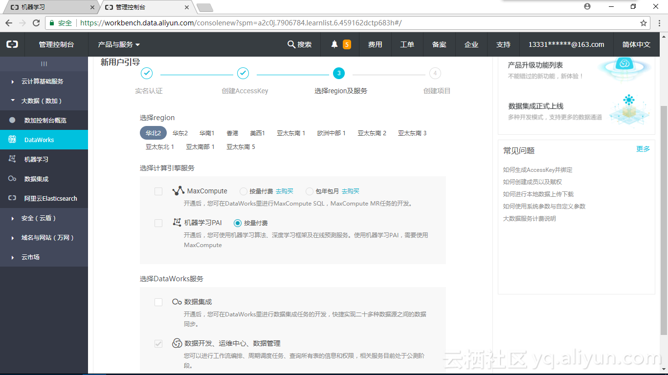Open the 支持 menu

pos(503,44)
